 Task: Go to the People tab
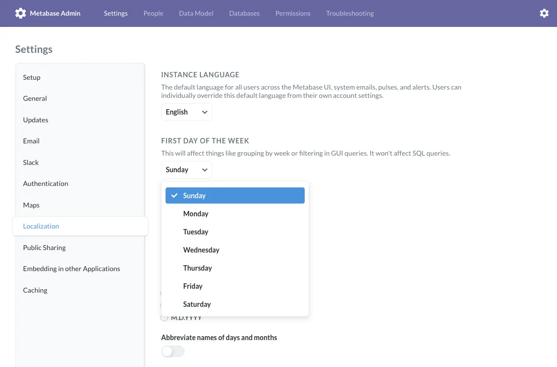[x=153, y=13]
